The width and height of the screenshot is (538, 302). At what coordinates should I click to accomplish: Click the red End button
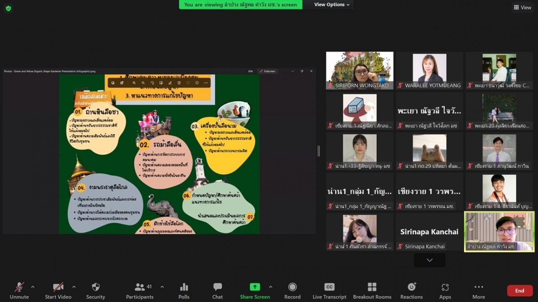pyautogui.click(x=520, y=291)
